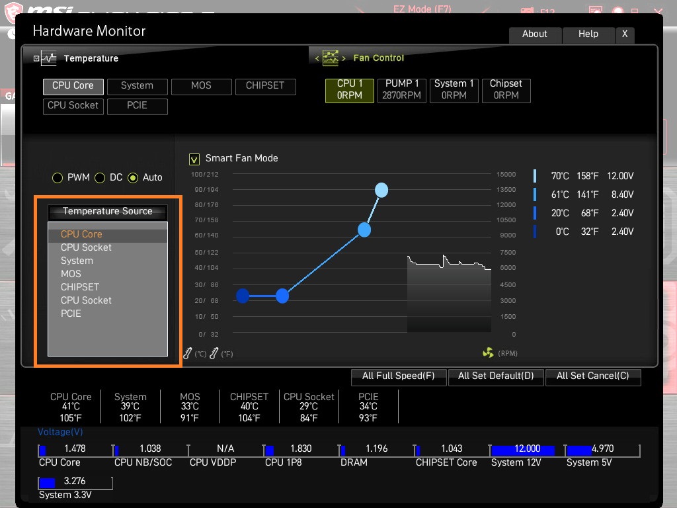Click MOS 33°C temperature readout
The height and width of the screenshot is (508, 677).
click(x=190, y=407)
